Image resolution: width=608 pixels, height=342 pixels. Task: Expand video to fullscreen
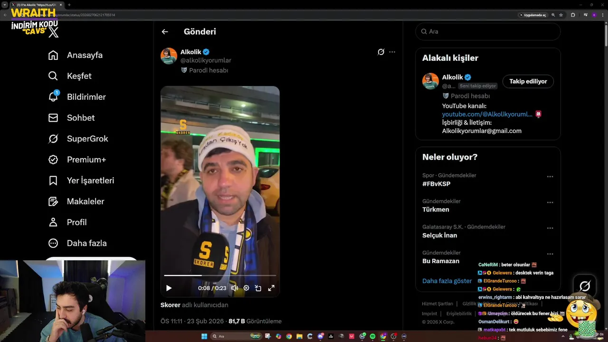[271, 288]
